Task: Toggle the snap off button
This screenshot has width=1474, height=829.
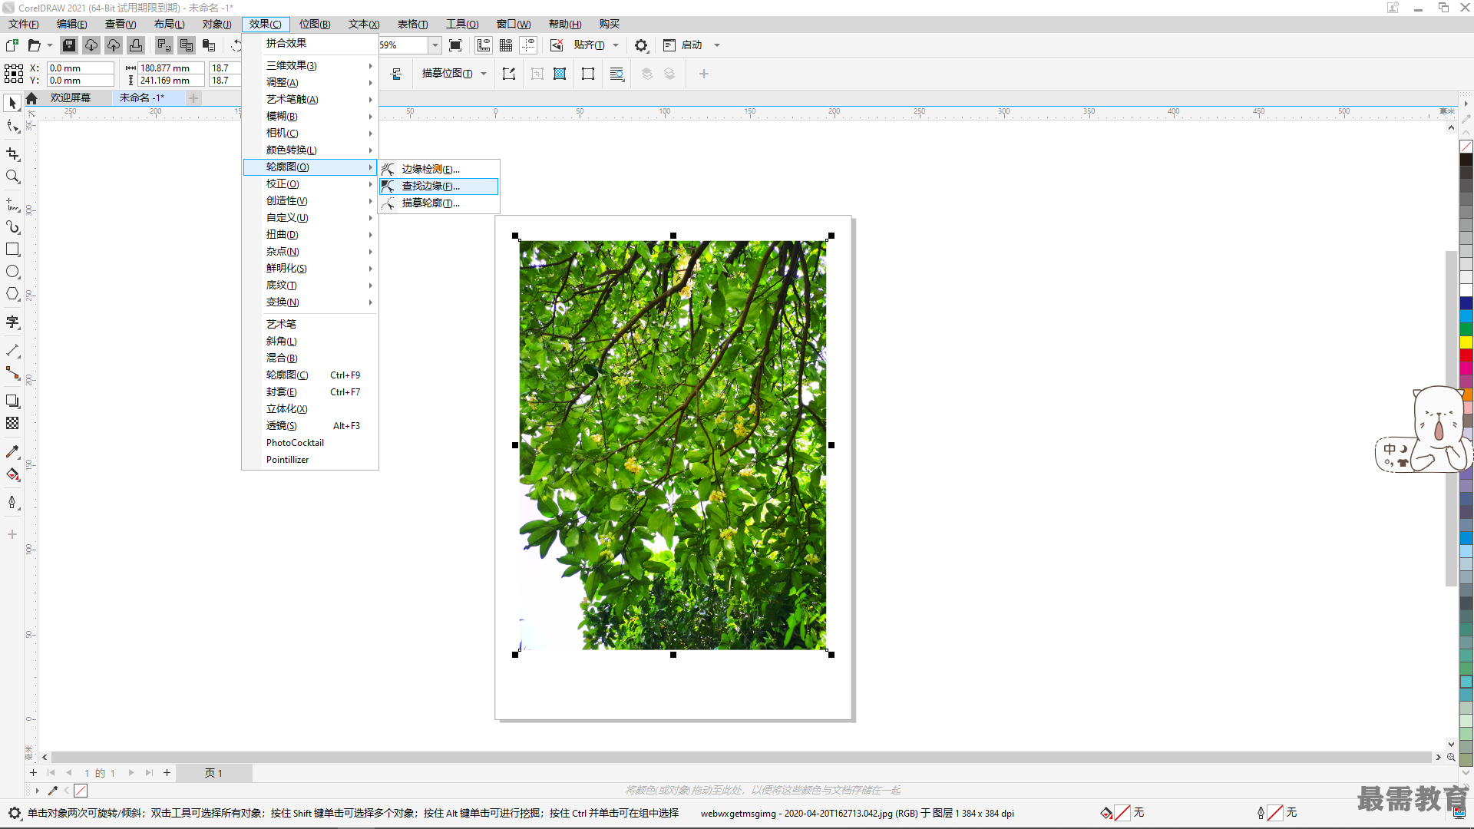Action: pyautogui.click(x=557, y=45)
